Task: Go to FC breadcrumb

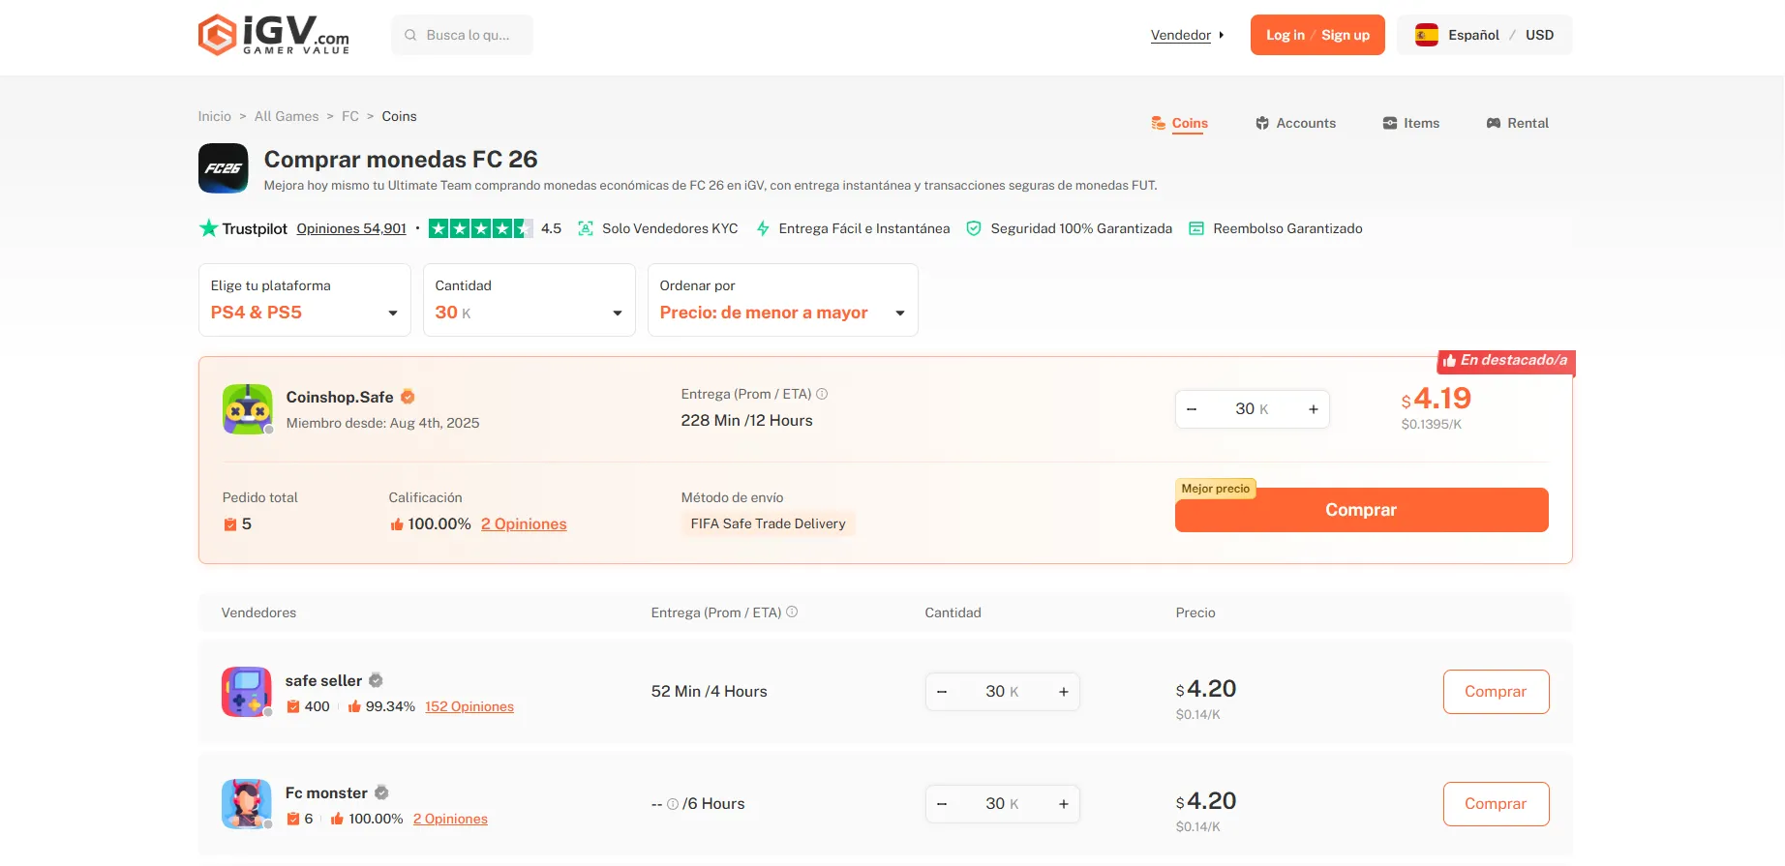Action: pos(350,116)
